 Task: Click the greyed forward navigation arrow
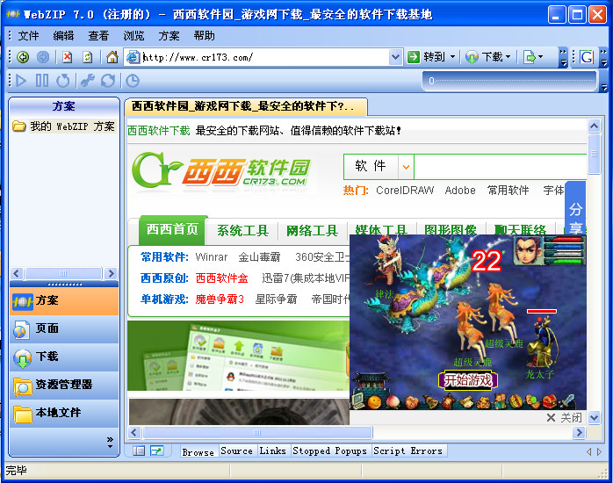coord(43,57)
